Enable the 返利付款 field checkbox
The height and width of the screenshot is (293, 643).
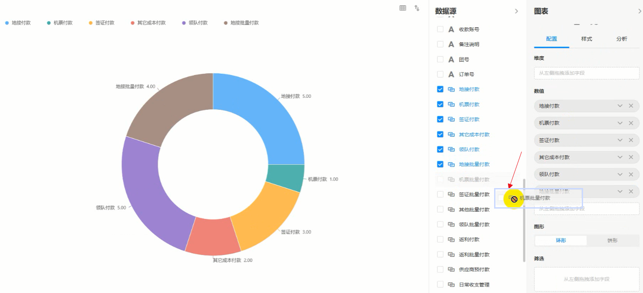point(440,239)
